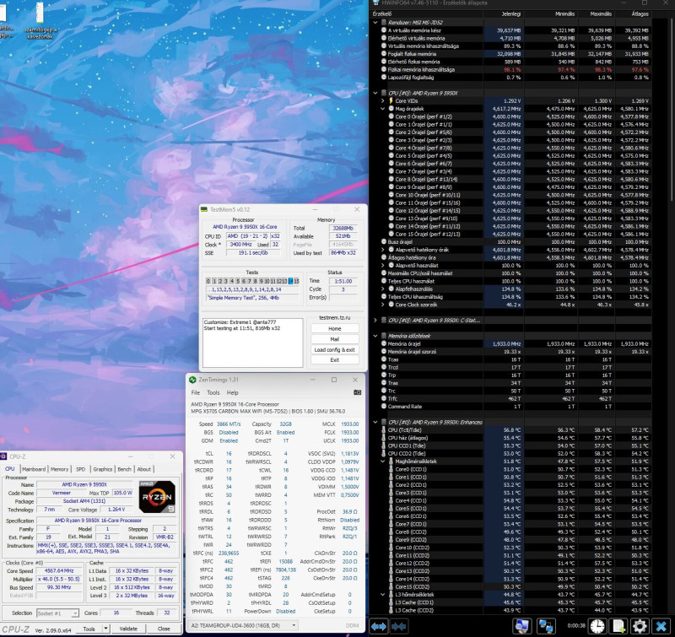Switch to the Mainboard tab in CPU-Z
Screen dimensions: 675x637
pos(34,469)
